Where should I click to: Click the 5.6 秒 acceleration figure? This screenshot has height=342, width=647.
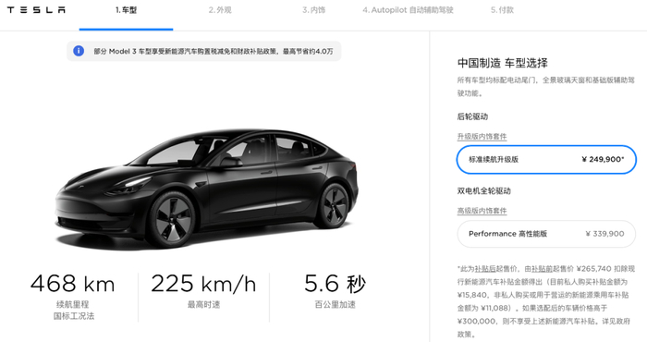pos(335,284)
